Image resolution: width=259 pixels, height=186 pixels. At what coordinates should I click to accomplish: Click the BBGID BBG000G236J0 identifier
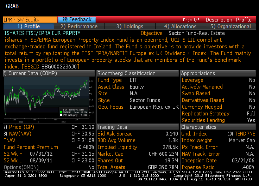click(x=51, y=67)
